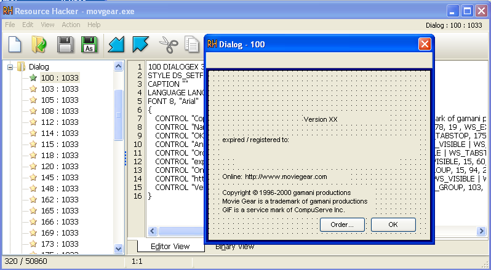The height and width of the screenshot is (270, 491).
Task: Save with the gray floppy disk icon
Action: click(65, 44)
